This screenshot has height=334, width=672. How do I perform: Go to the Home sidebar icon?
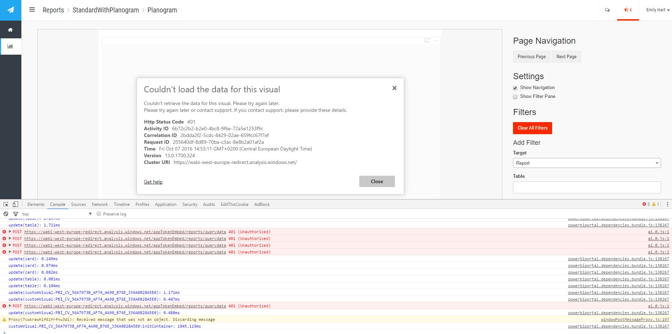tap(10, 30)
